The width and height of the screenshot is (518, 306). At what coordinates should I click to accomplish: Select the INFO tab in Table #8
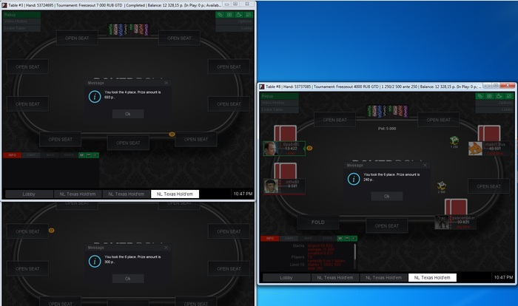coord(270,238)
